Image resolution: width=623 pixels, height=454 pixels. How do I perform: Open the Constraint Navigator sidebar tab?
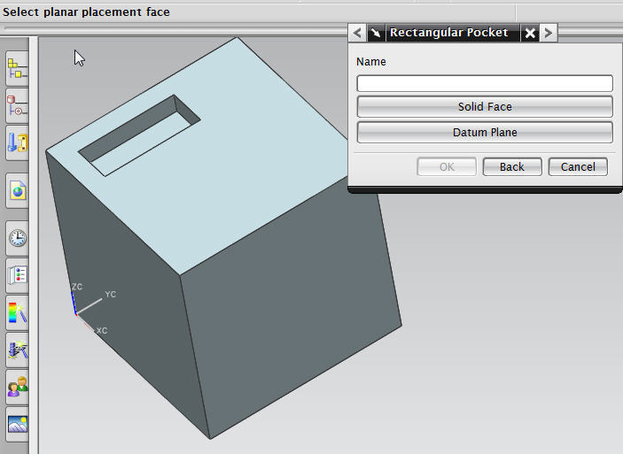click(x=18, y=106)
